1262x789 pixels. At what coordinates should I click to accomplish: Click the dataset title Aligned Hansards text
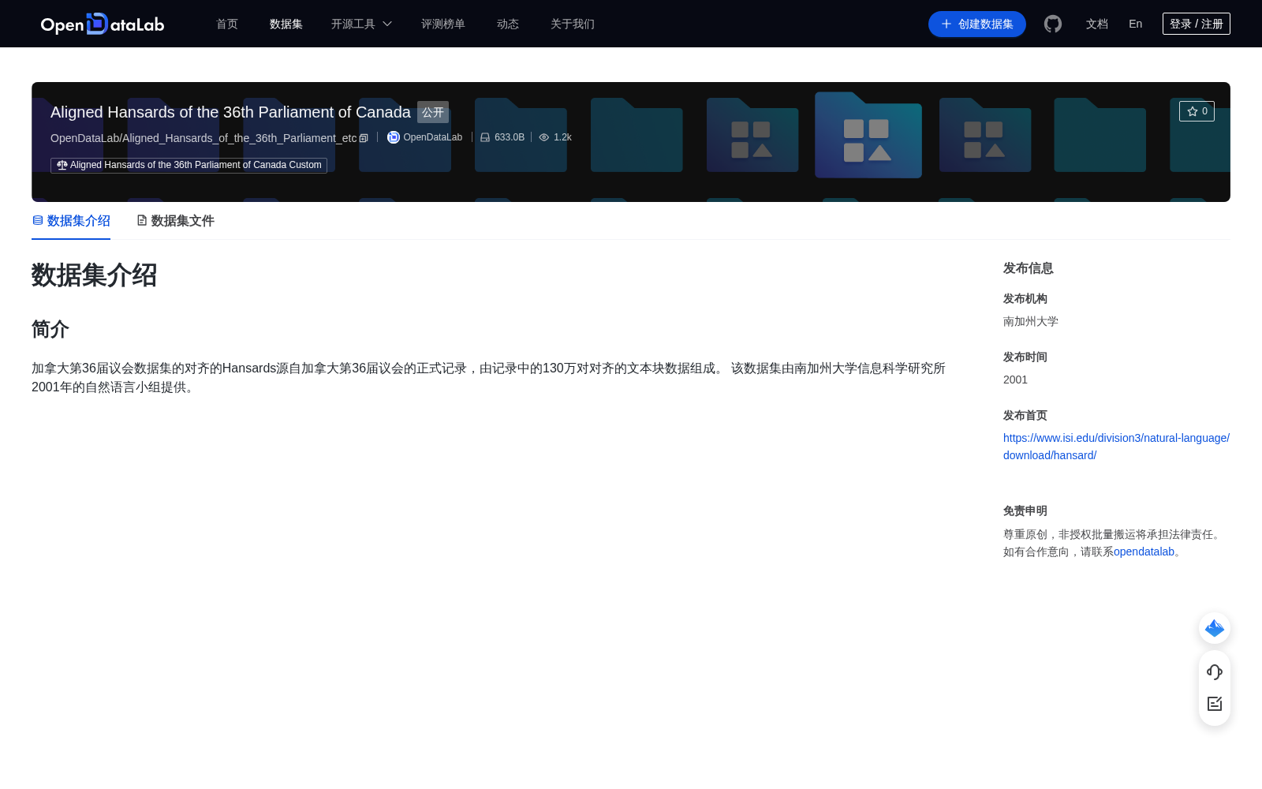[x=230, y=112]
